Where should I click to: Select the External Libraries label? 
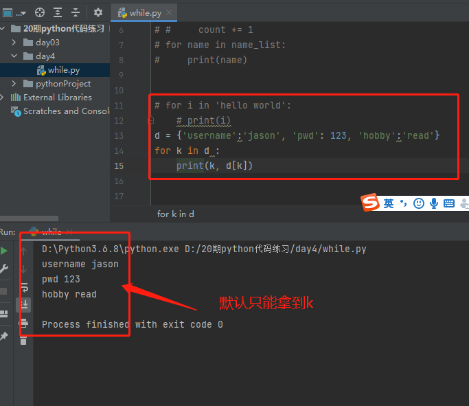(58, 98)
